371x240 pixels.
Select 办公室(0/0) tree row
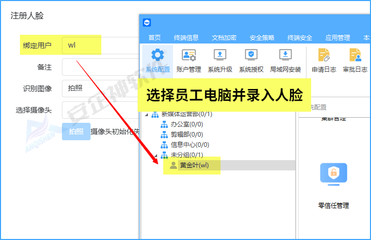click(x=187, y=124)
